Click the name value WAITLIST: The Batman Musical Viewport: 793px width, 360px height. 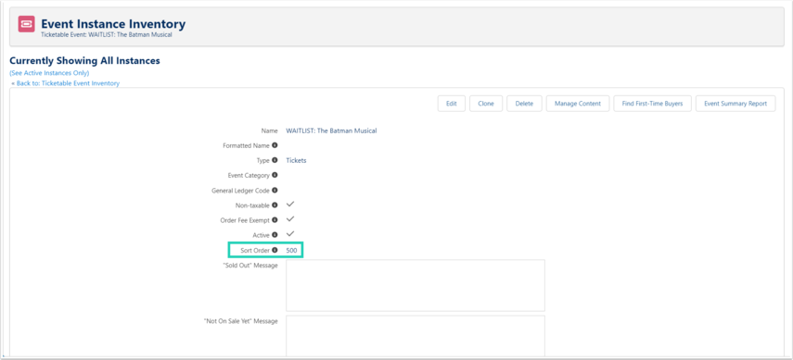331,130
